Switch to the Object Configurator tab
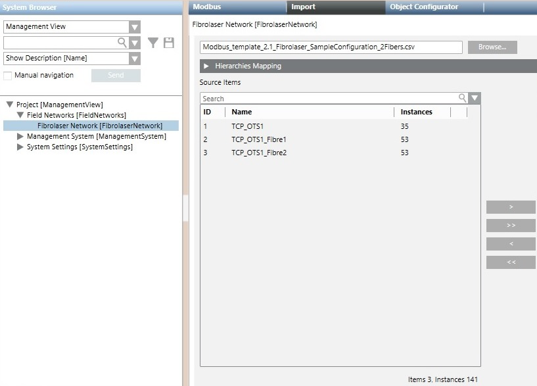The width and height of the screenshot is (537, 386). tap(424, 7)
